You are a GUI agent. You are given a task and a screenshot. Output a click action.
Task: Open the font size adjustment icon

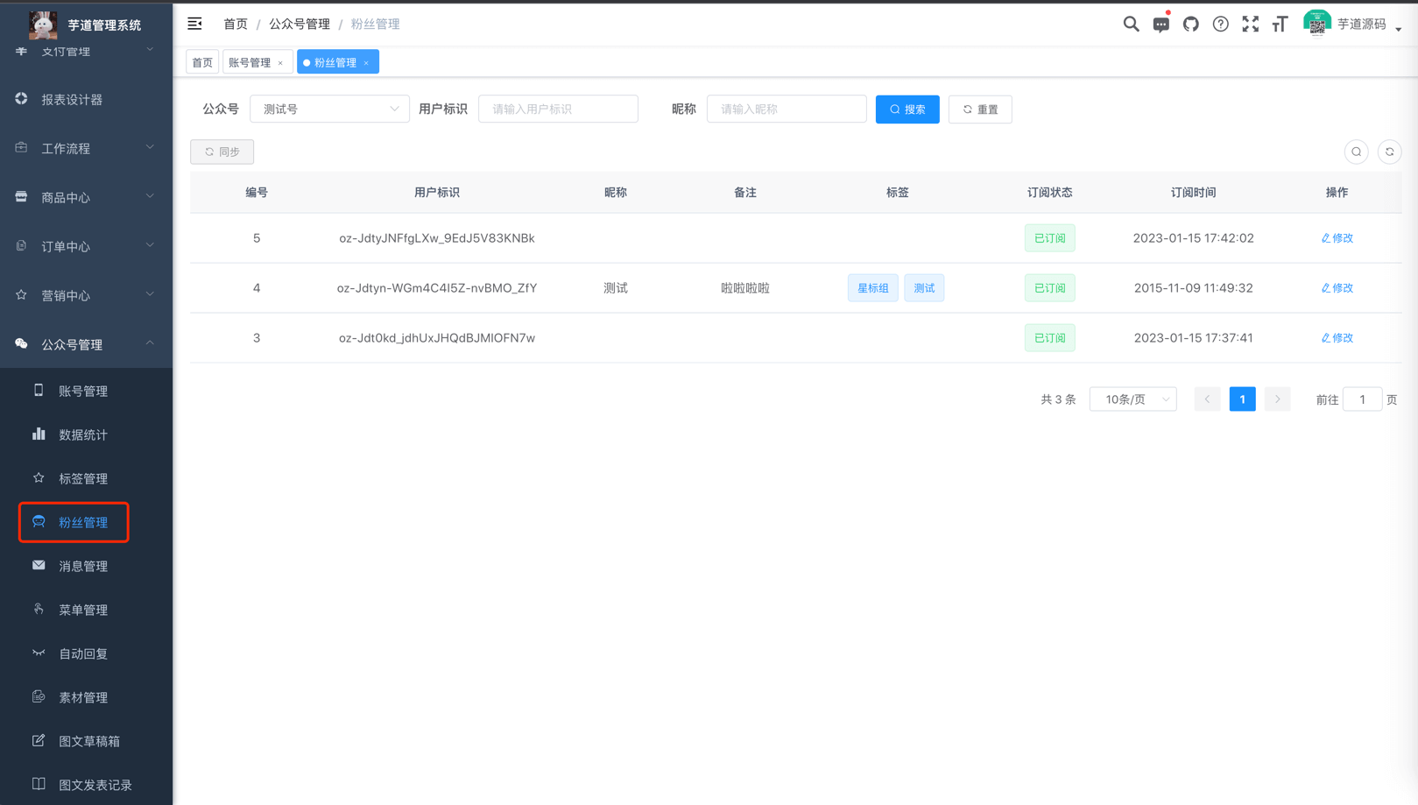(x=1279, y=24)
